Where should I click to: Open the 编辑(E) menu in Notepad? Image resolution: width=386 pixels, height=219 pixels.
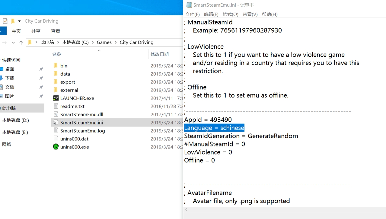[211, 14]
